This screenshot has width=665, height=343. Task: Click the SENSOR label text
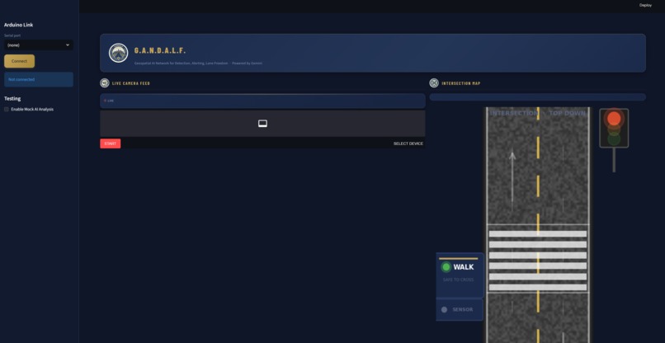tap(463, 309)
